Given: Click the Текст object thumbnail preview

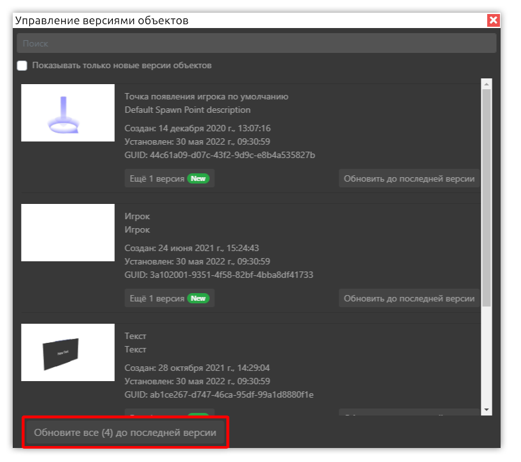Looking at the screenshot, I should 68,352.
